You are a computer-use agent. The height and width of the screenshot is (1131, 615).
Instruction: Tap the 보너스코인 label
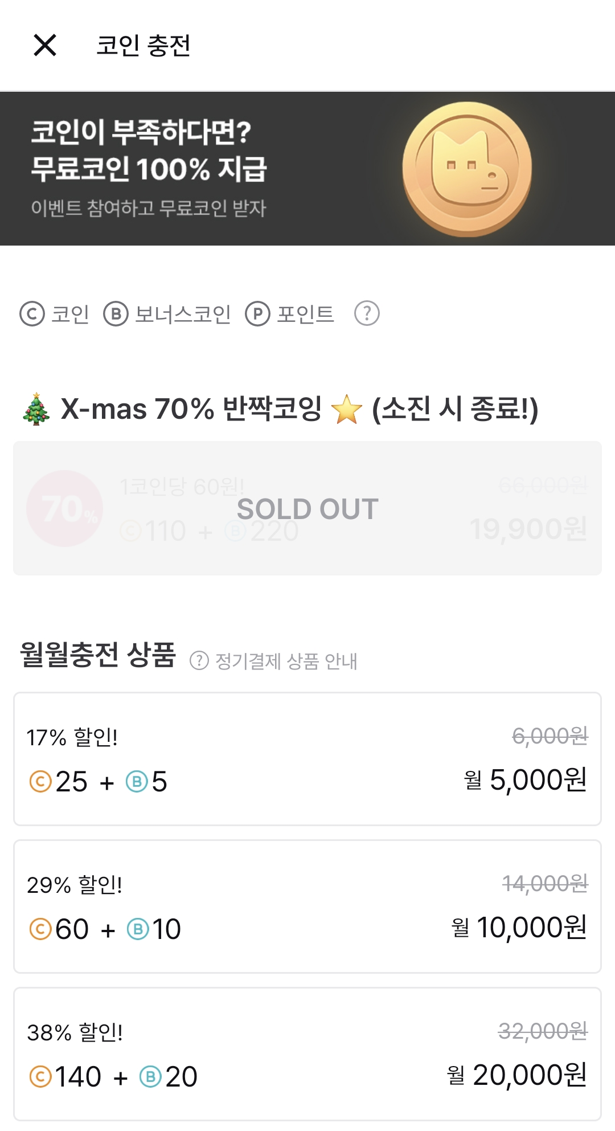183,314
